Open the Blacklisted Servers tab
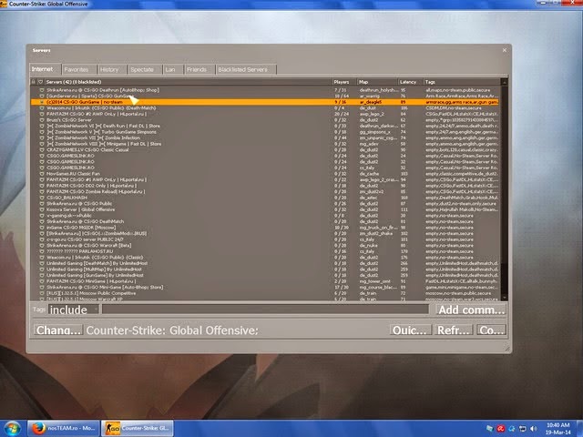Image resolution: width=583 pixels, height=437 pixels. coord(246,69)
